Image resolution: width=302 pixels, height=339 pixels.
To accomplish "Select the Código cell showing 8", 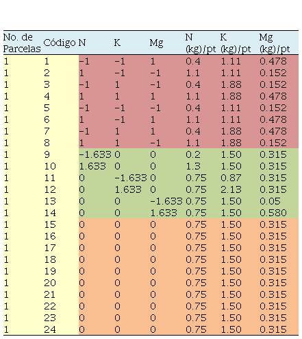I will (47, 143).
